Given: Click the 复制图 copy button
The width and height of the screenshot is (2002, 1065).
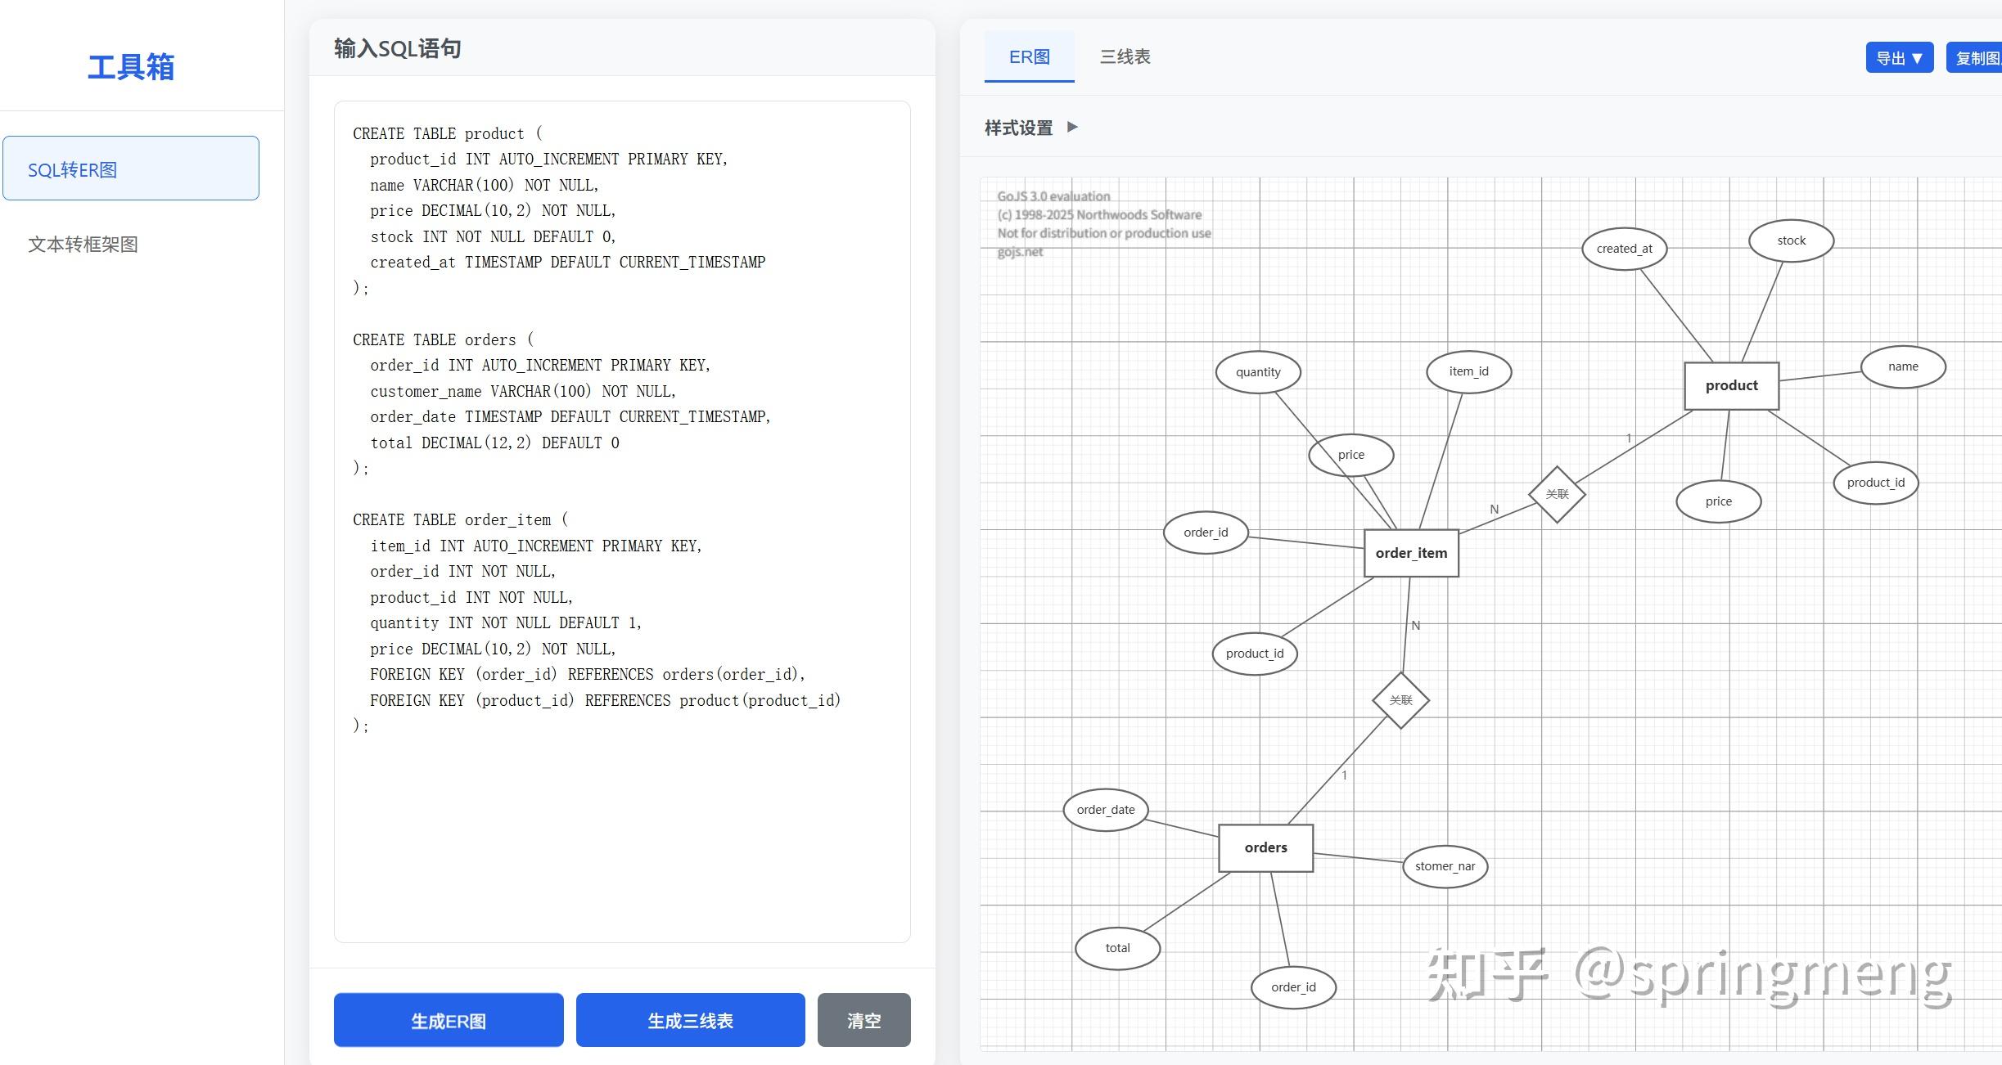Looking at the screenshot, I should point(1976,58).
